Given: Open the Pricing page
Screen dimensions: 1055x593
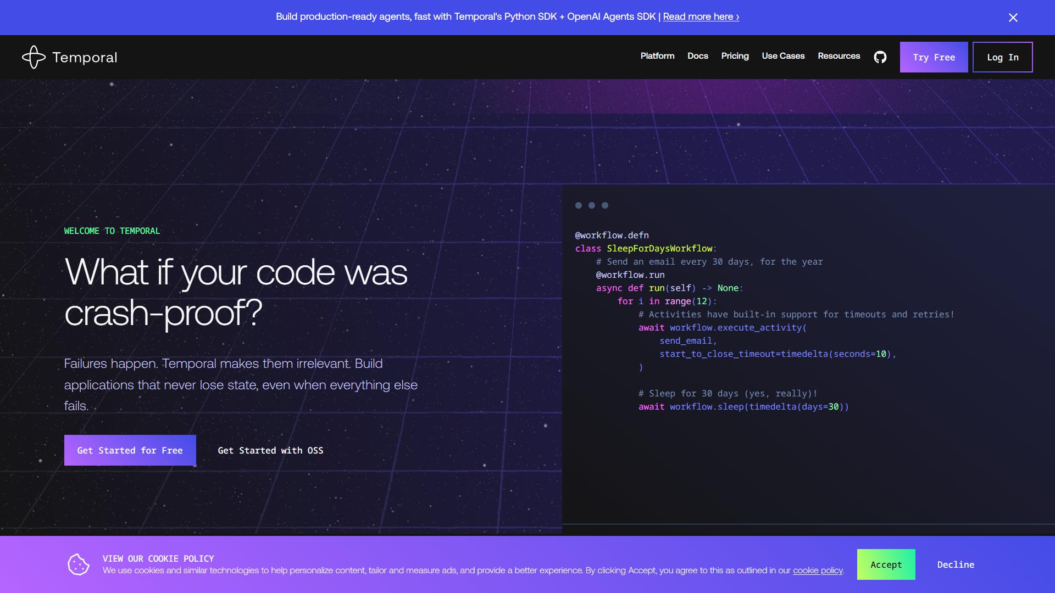Looking at the screenshot, I should (x=735, y=56).
